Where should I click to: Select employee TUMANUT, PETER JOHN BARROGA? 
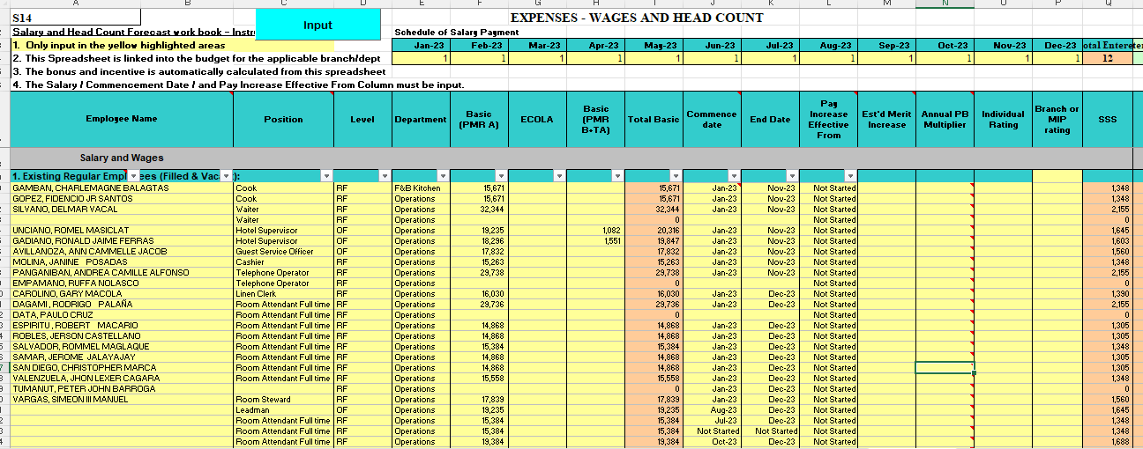coord(122,389)
